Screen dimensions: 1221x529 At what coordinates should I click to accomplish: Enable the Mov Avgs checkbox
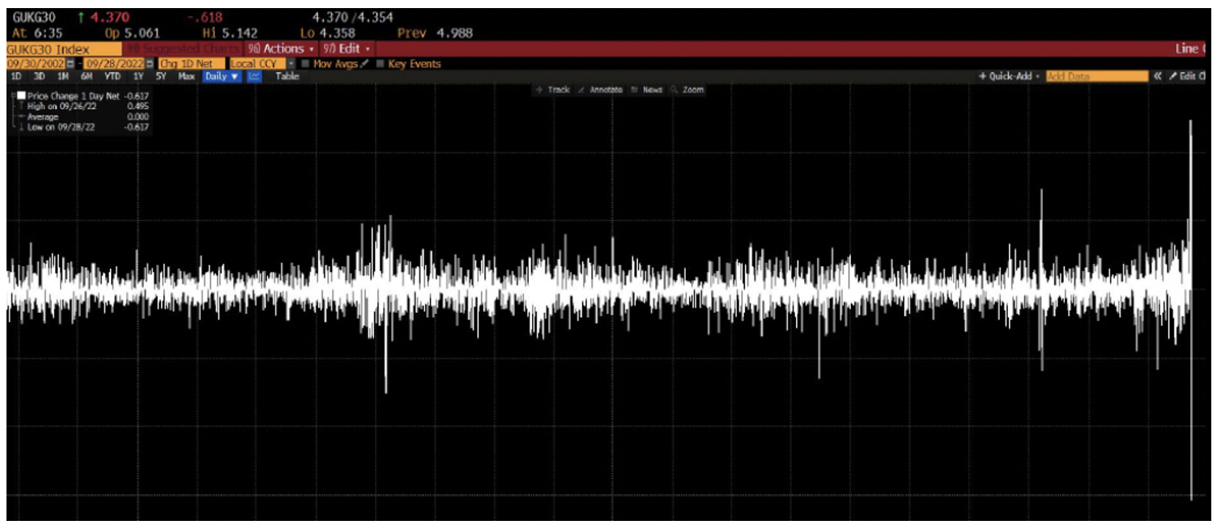305,64
